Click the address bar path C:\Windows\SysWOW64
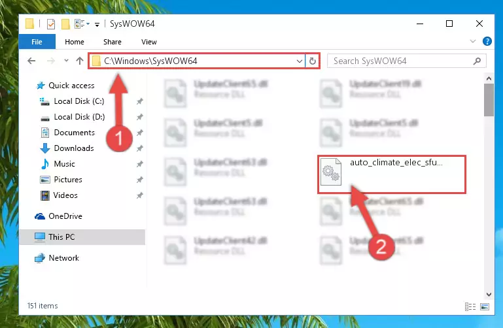This screenshot has width=503, height=328. pyautogui.click(x=151, y=61)
